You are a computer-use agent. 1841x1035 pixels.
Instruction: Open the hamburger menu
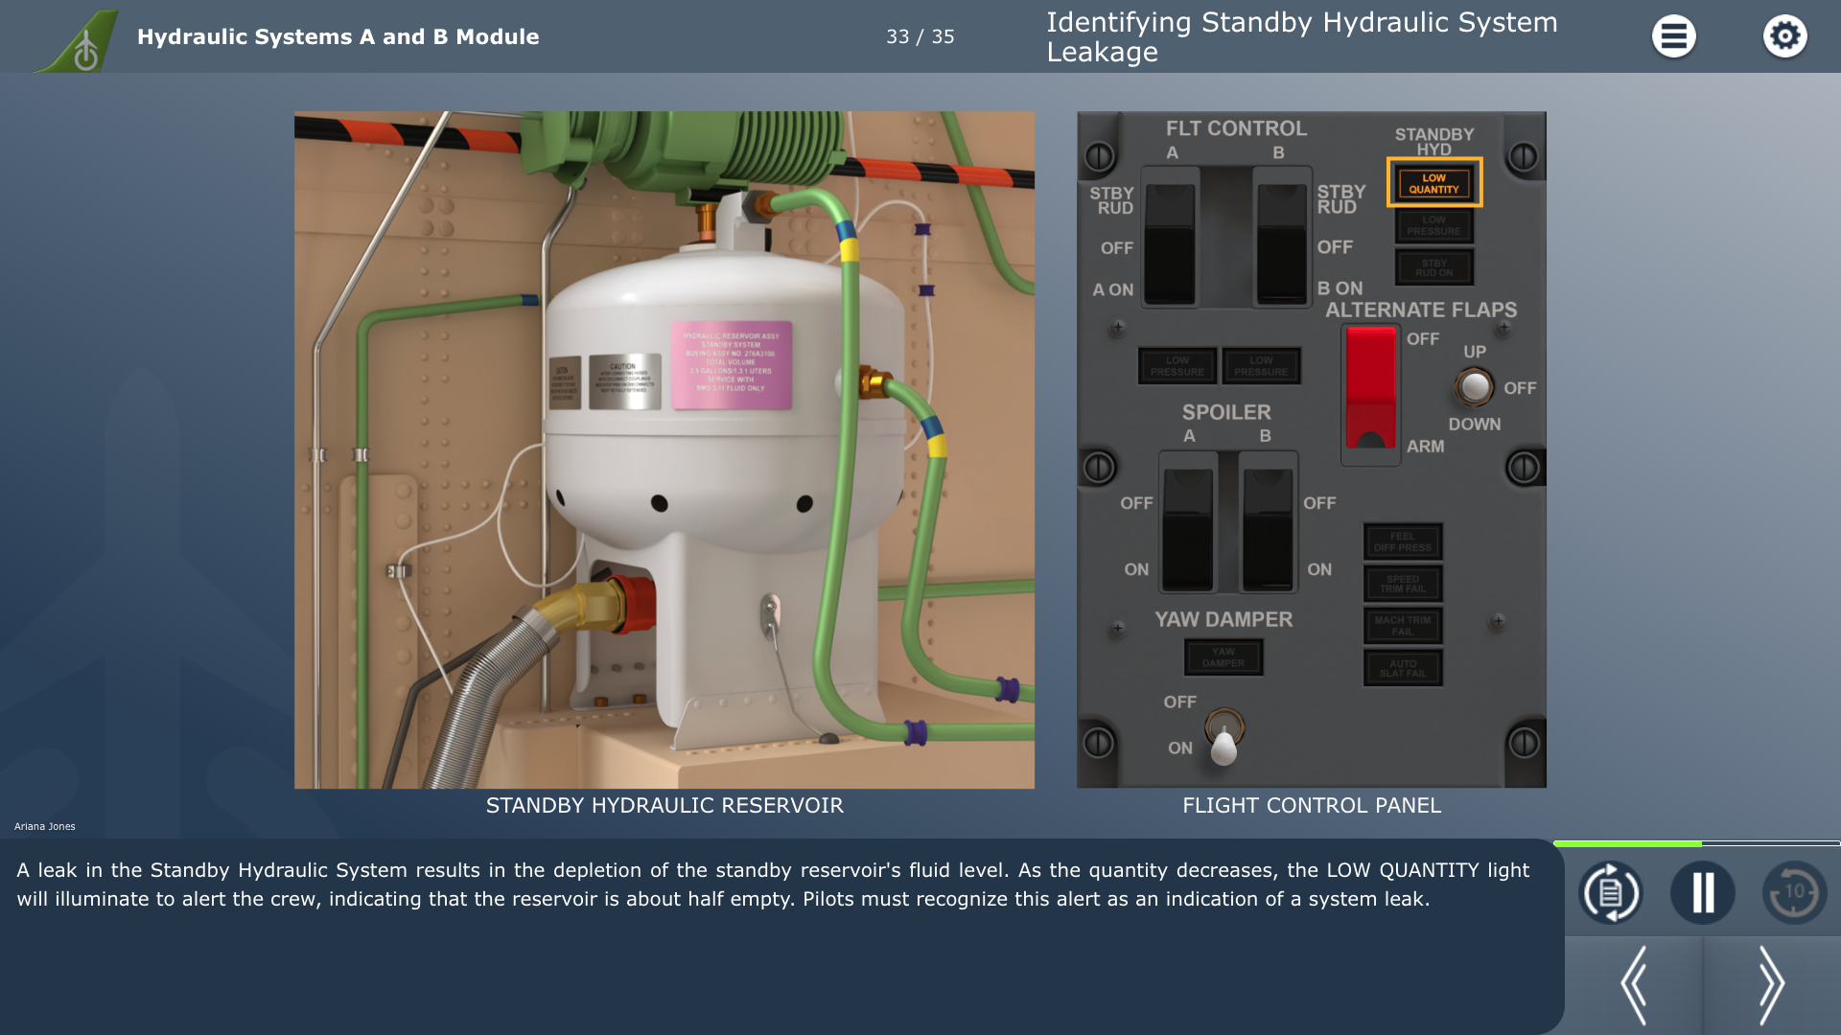[1673, 36]
